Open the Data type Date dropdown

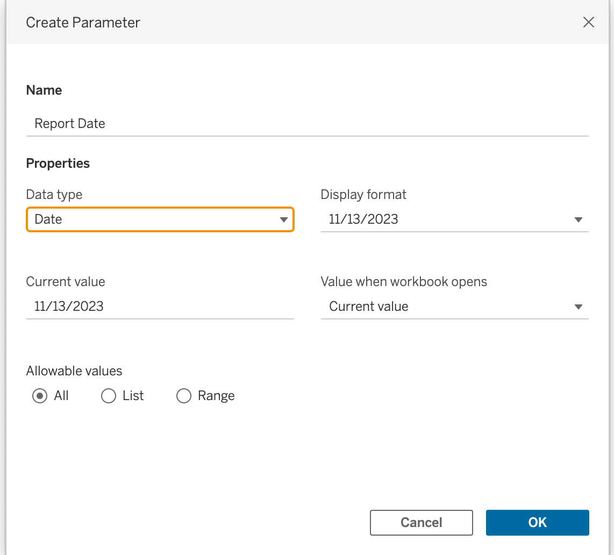(x=160, y=219)
